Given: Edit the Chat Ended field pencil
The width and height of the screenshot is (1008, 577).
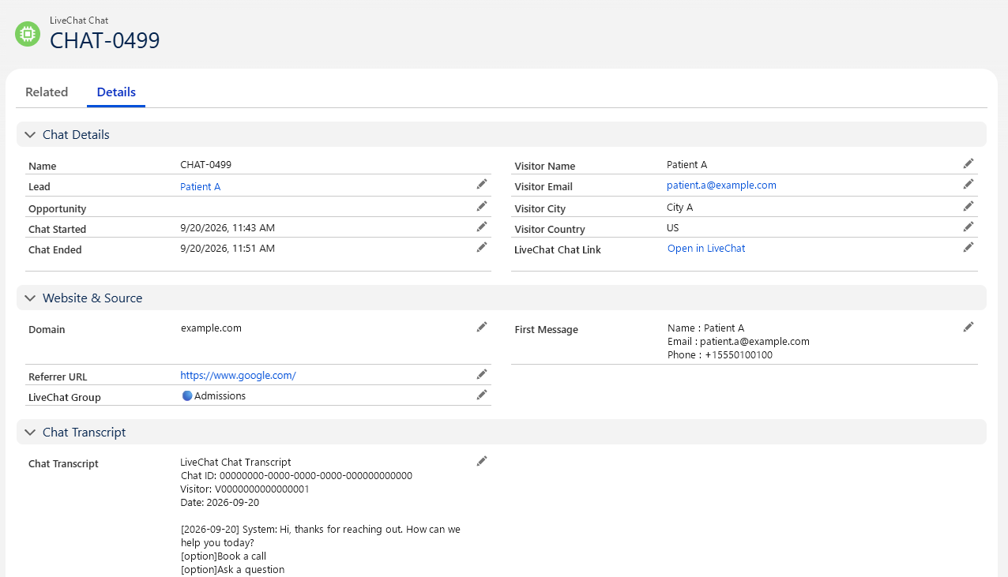Looking at the screenshot, I should pos(482,247).
